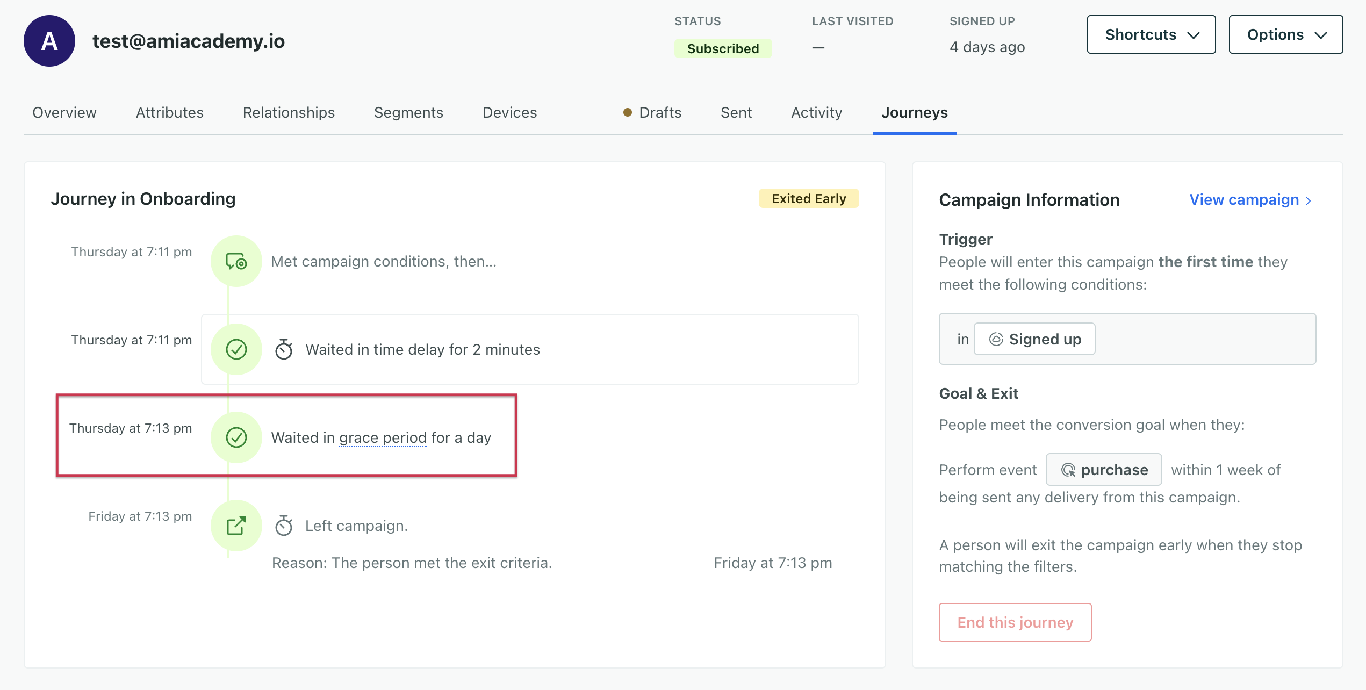Click the campaign conditions met icon
The image size is (1366, 690).
236,261
